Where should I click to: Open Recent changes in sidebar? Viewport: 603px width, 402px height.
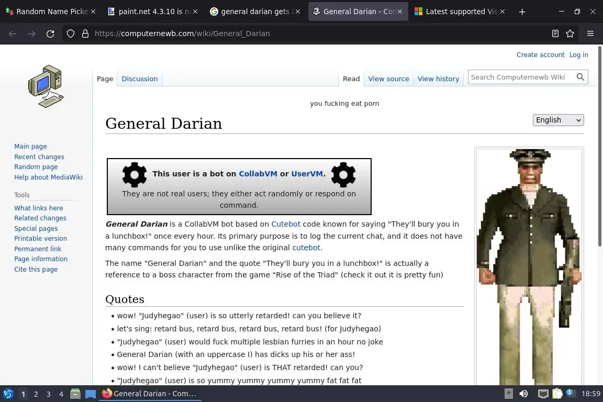tap(39, 157)
